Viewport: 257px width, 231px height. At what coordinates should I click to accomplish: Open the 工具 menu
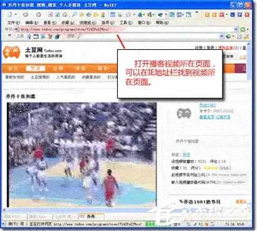point(126,22)
